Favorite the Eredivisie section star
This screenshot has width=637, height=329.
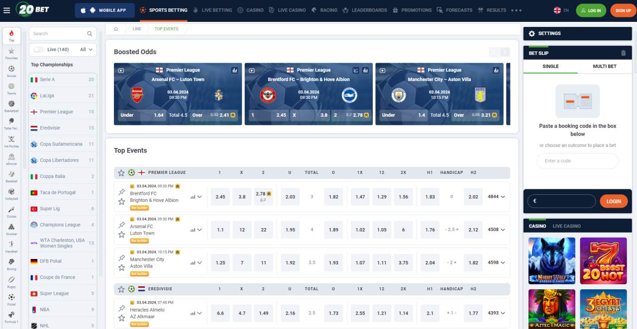pos(121,289)
